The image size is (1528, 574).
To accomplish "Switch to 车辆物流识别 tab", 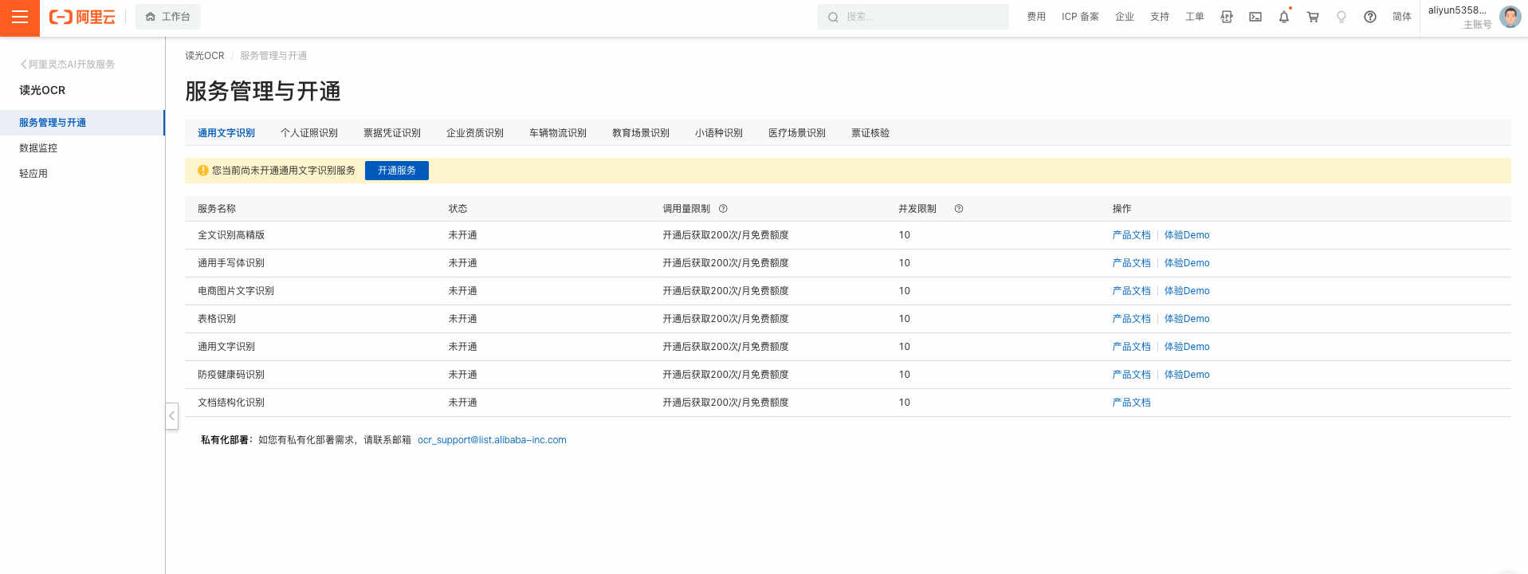I will pos(558,133).
